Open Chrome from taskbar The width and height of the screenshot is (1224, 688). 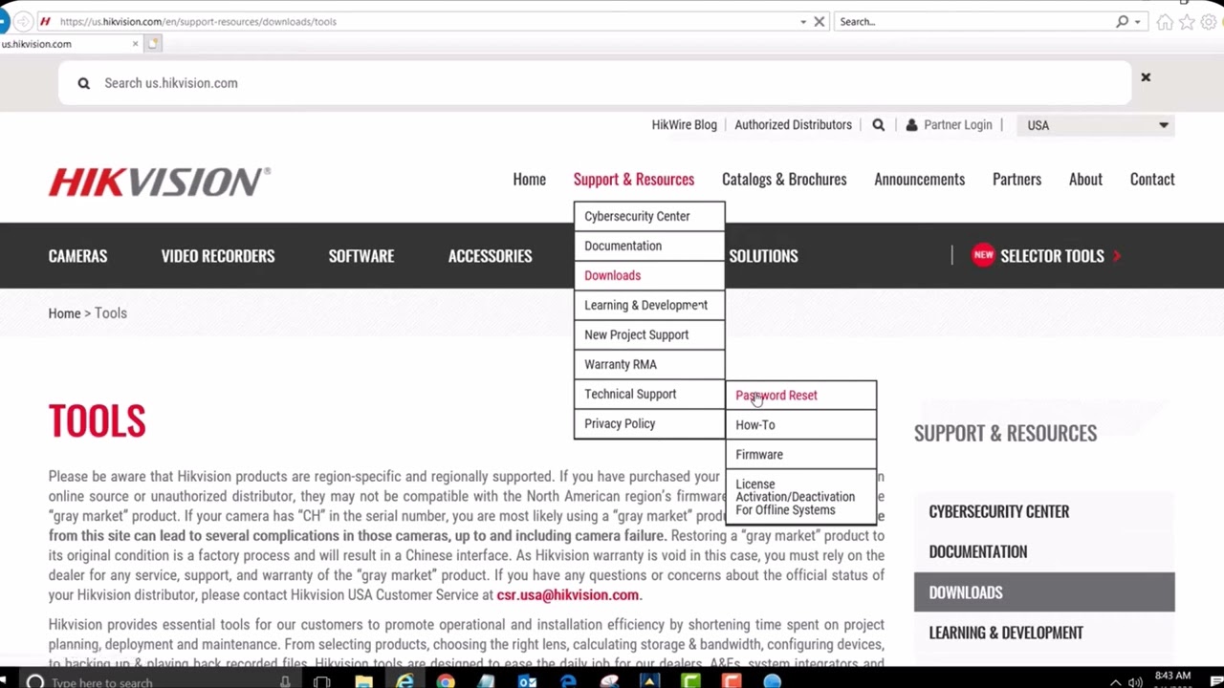point(446,681)
